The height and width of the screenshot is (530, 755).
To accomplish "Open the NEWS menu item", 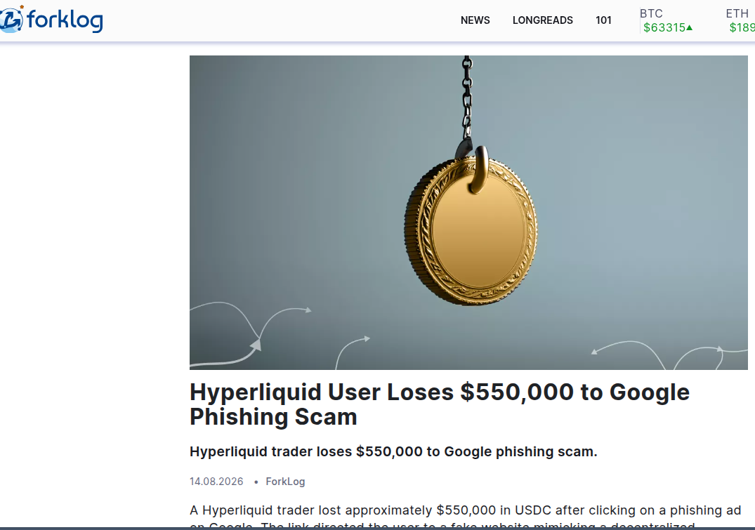I will [x=475, y=20].
